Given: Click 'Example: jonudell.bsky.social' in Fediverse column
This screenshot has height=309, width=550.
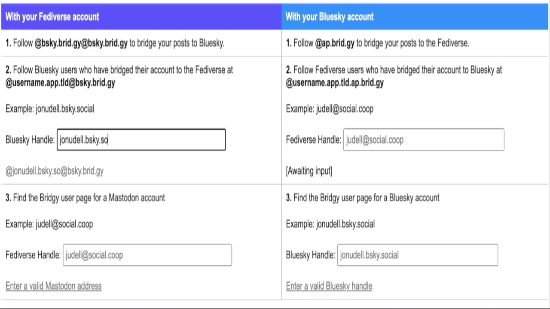Looking at the screenshot, I should click(x=50, y=109).
